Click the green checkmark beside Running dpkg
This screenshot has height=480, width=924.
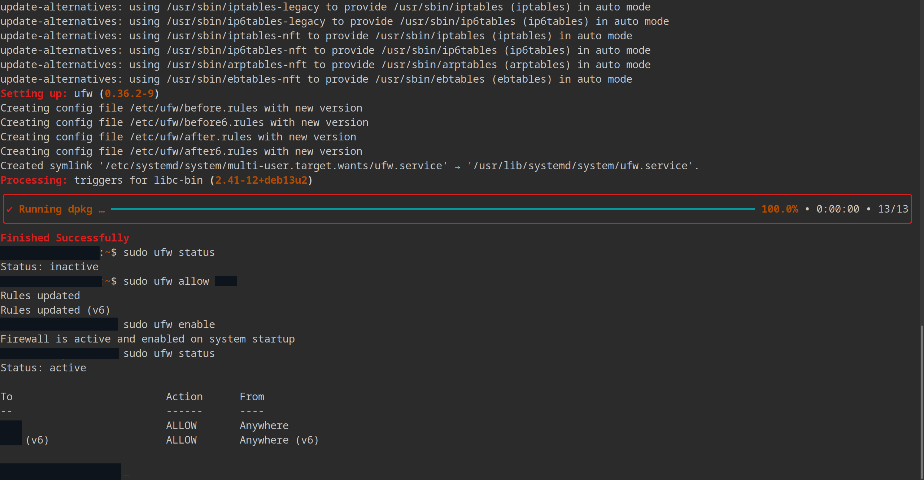[10, 209]
